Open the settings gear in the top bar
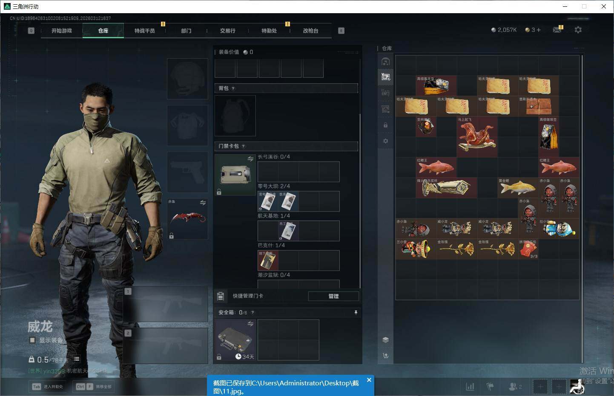This screenshot has width=614, height=396. point(578,30)
